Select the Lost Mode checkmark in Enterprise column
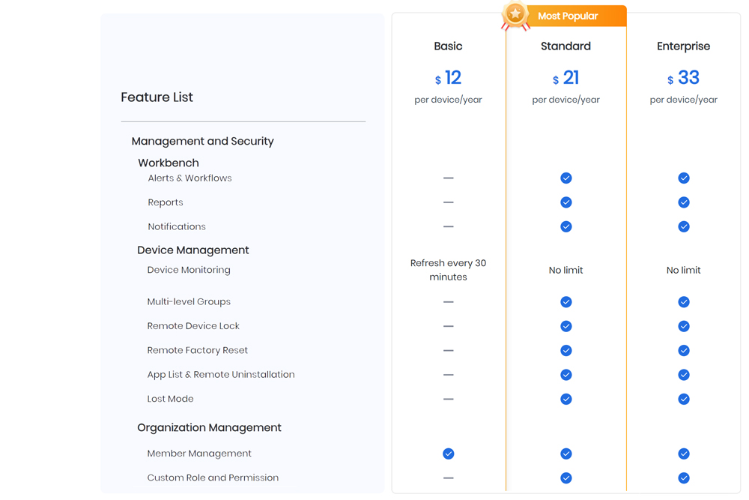The height and width of the screenshot is (500, 749). (x=684, y=399)
